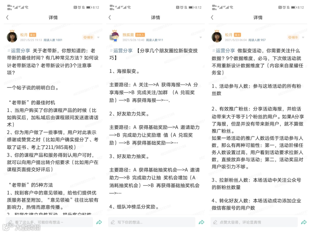Screen dimensions: 311x233
Task: Focus the 看了这么多,可能你有想法 comment box
Action: 49,222
